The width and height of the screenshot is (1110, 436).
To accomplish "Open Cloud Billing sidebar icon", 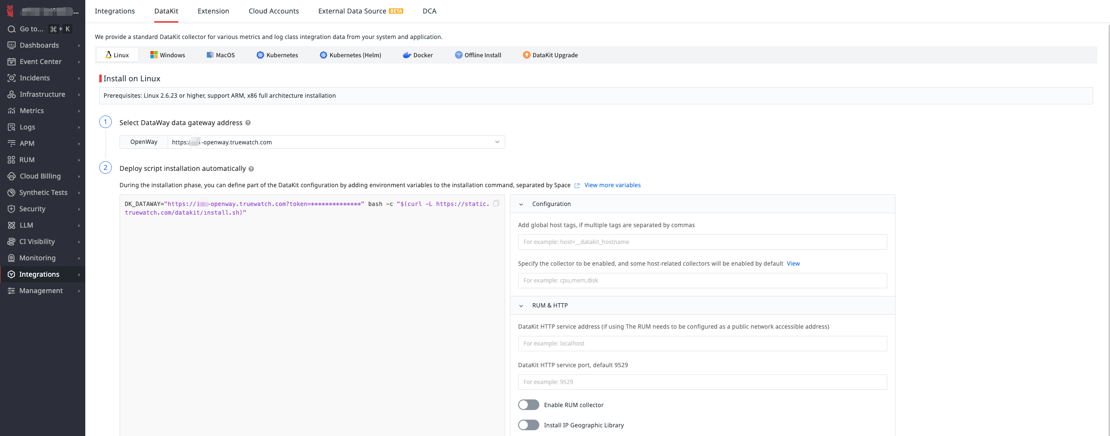I will pyautogui.click(x=12, y=176).
